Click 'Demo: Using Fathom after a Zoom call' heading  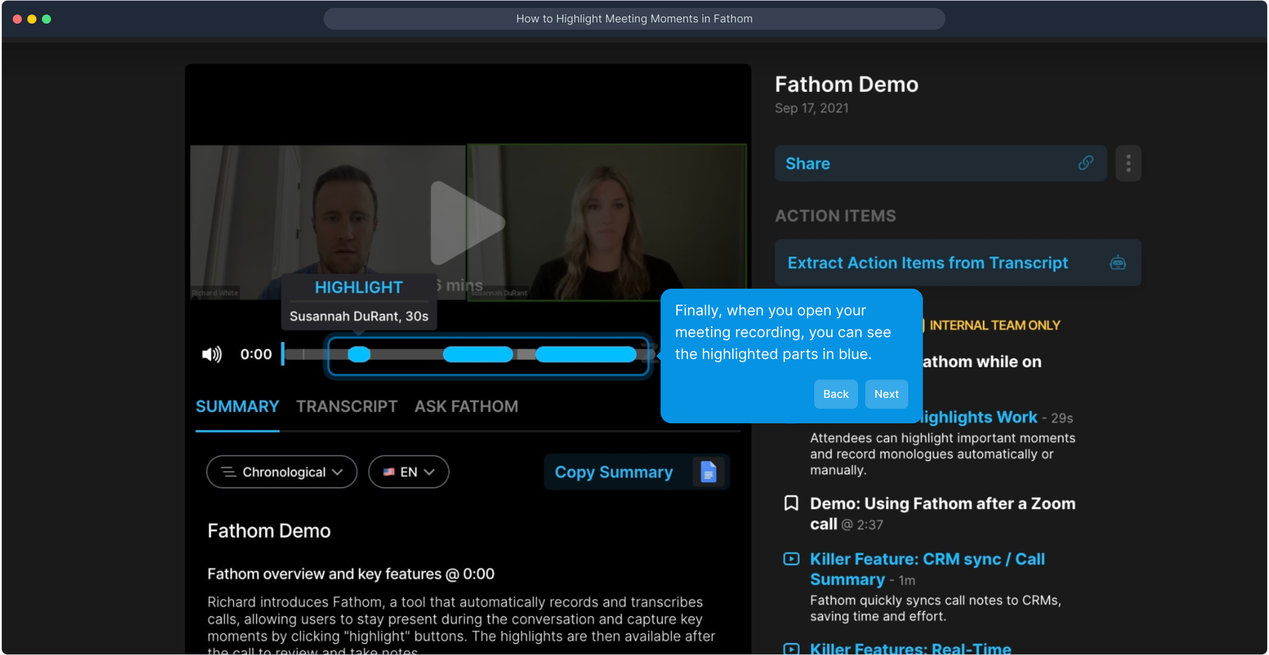(x=942, y=514)
